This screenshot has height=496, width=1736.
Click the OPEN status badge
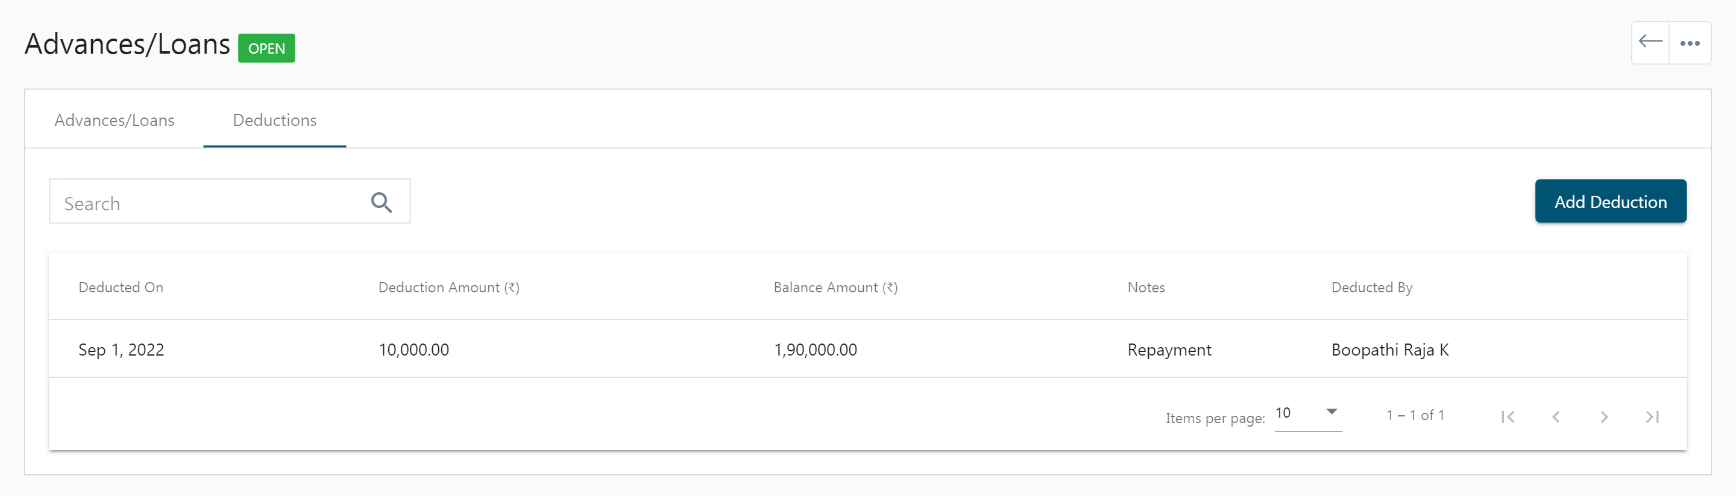coord(266,49)
